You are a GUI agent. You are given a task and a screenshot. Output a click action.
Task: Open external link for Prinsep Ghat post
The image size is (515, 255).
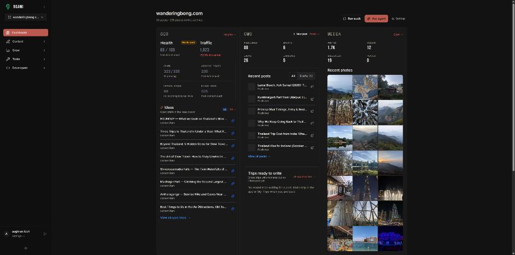(312, 111)
